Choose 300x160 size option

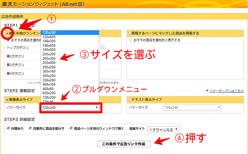[x=70, y=71]
